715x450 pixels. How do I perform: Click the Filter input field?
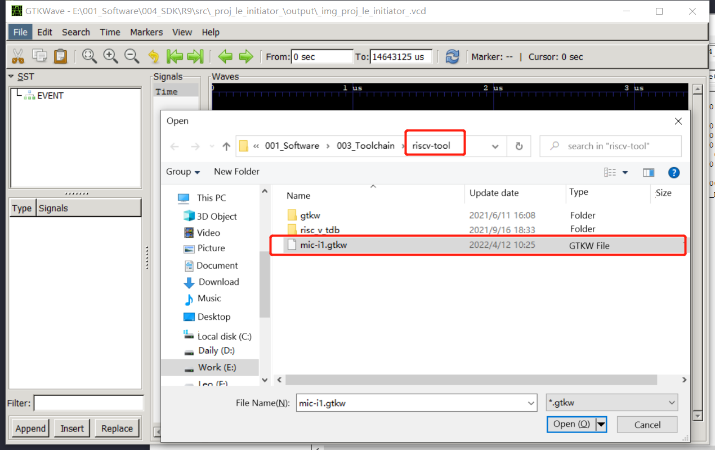88,403
